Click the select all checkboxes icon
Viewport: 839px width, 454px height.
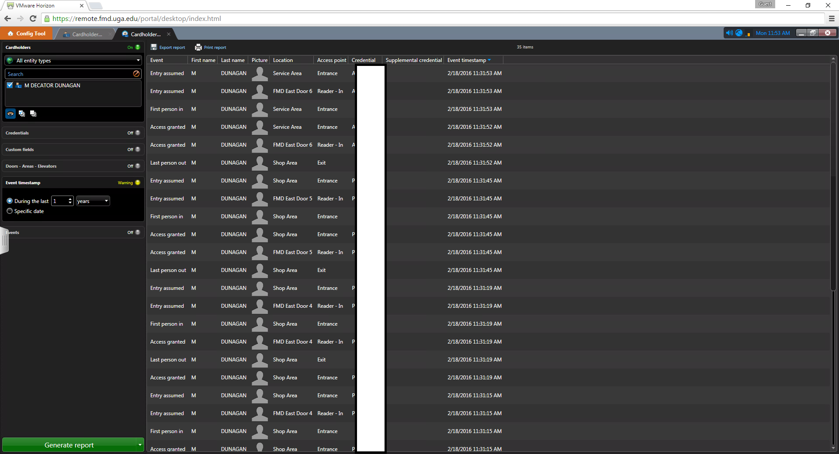[22, 113]
